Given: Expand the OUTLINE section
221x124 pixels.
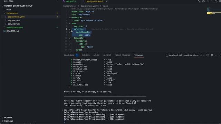Looking at the screenshot, I should 8,117.
